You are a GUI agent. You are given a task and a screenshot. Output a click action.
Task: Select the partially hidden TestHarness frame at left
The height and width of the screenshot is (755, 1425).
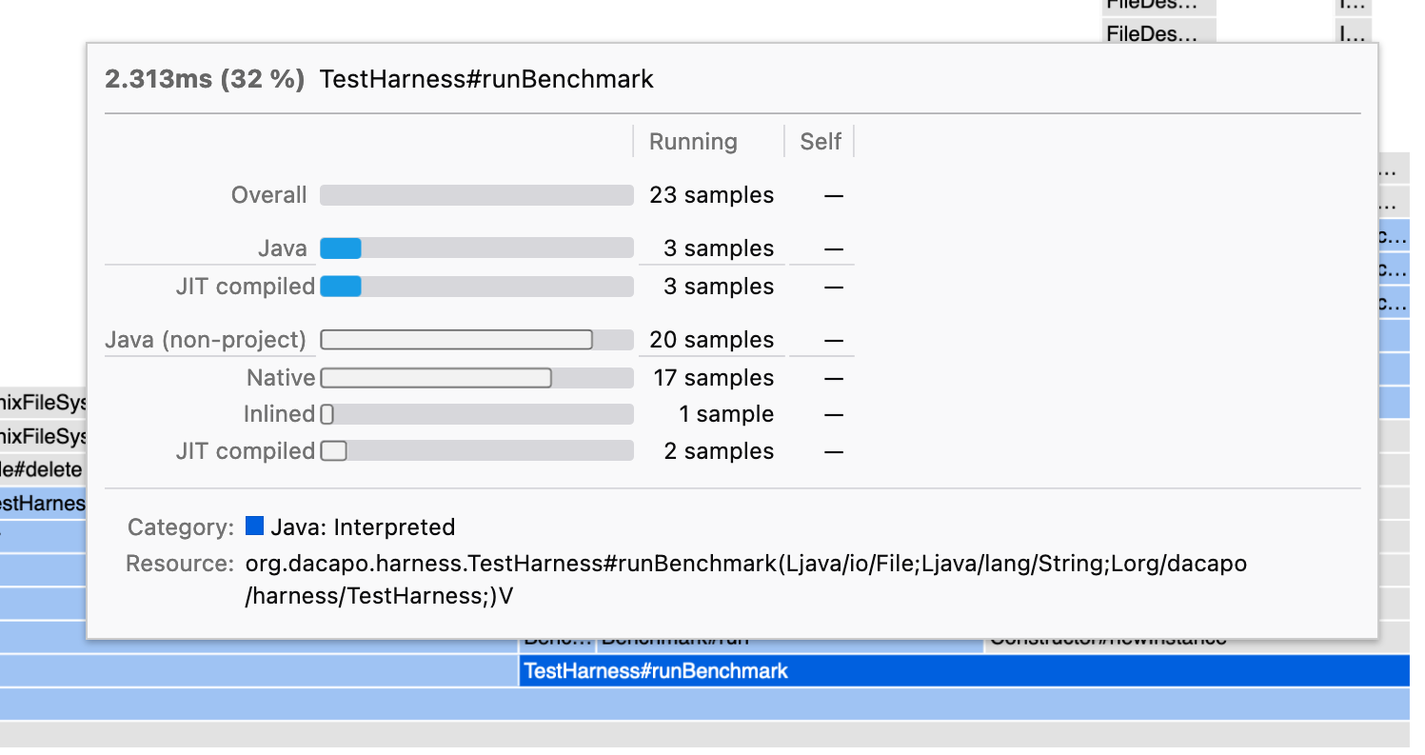(x=43, y=503)
